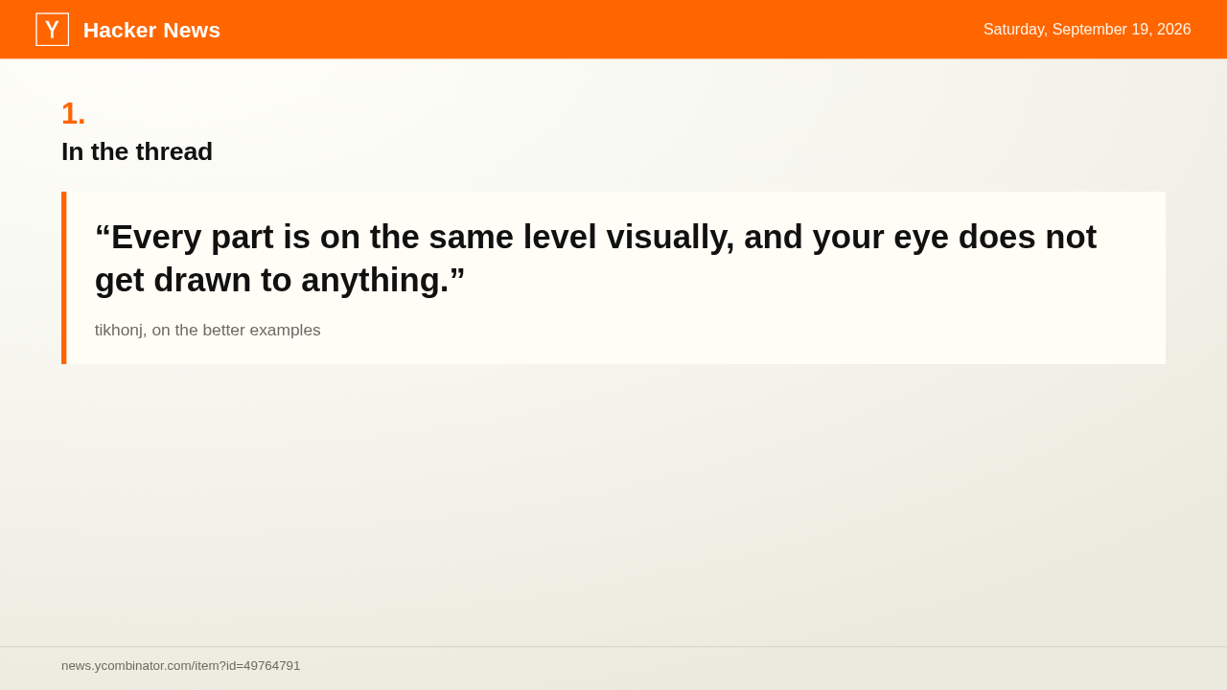Click the word News in header title
Viewport: 1227px width, 690px height.
pyautogui.click(x=192, y=30)
